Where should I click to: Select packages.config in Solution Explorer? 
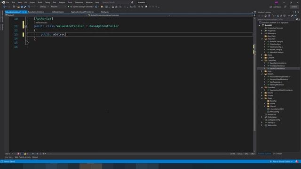click(274, 120)
